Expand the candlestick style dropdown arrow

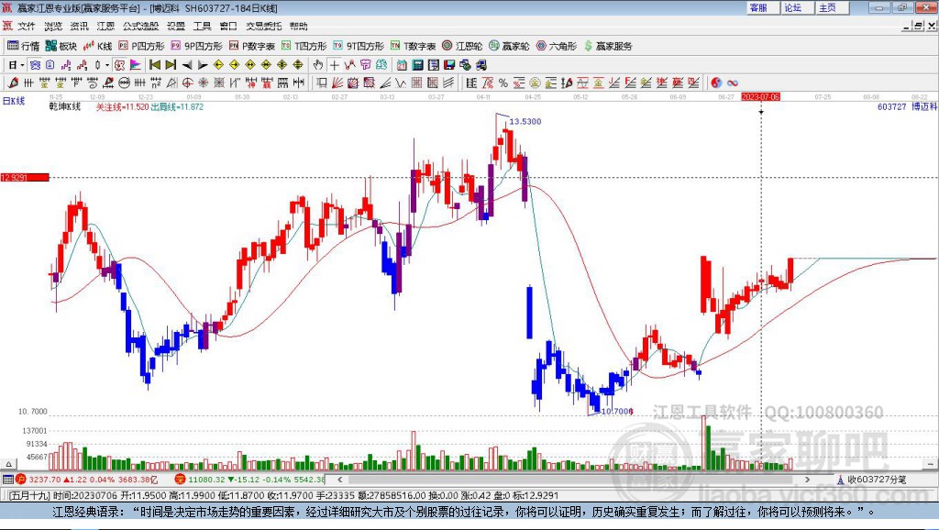(107, 65)
